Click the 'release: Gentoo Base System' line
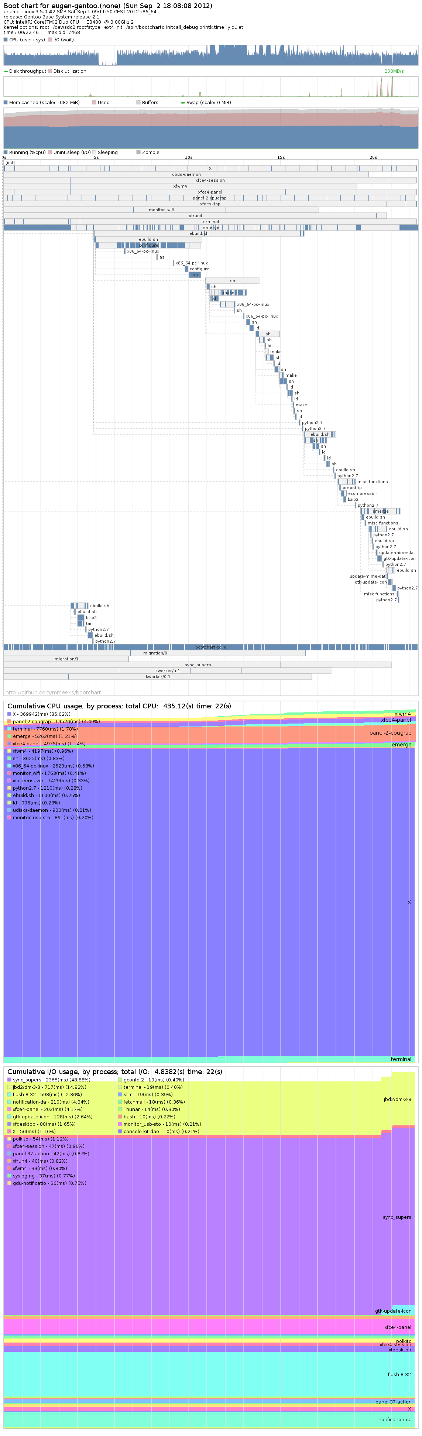Image resolution: width=422 pixels, height=1436 pixels. point(51,17)
